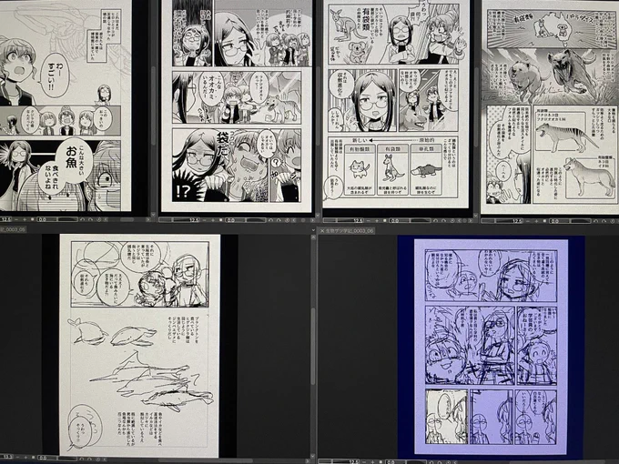Zoom in on the 有袋類 kangaroo page window
This screenshot has height=464, width=619.
point(377,220)
